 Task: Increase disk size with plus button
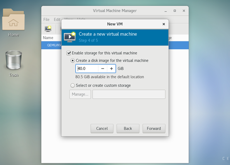tap(112, 68)
